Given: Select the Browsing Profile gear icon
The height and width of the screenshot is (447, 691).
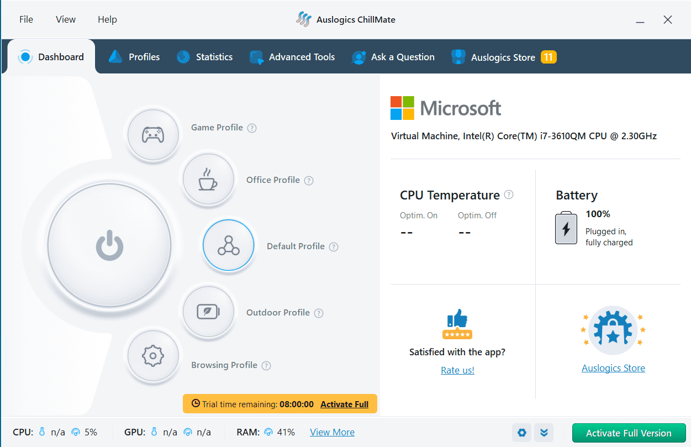Looking at the screenshot, I should [153, 356].
